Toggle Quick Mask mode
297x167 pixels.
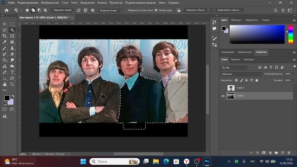coord(4,109)
